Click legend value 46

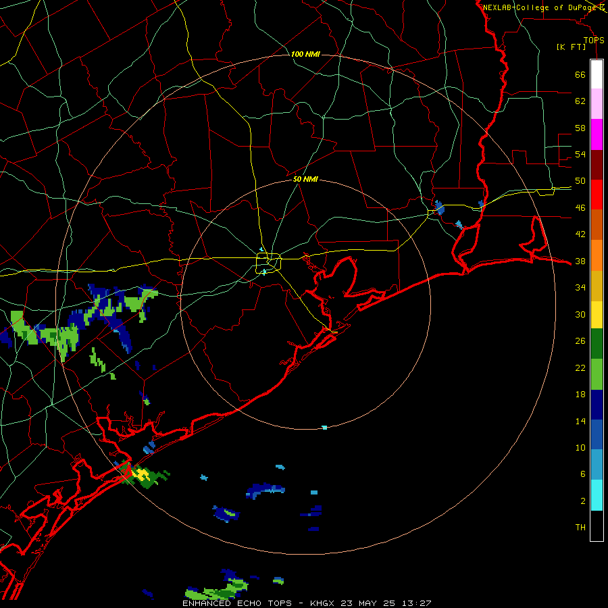pos(580,208)
